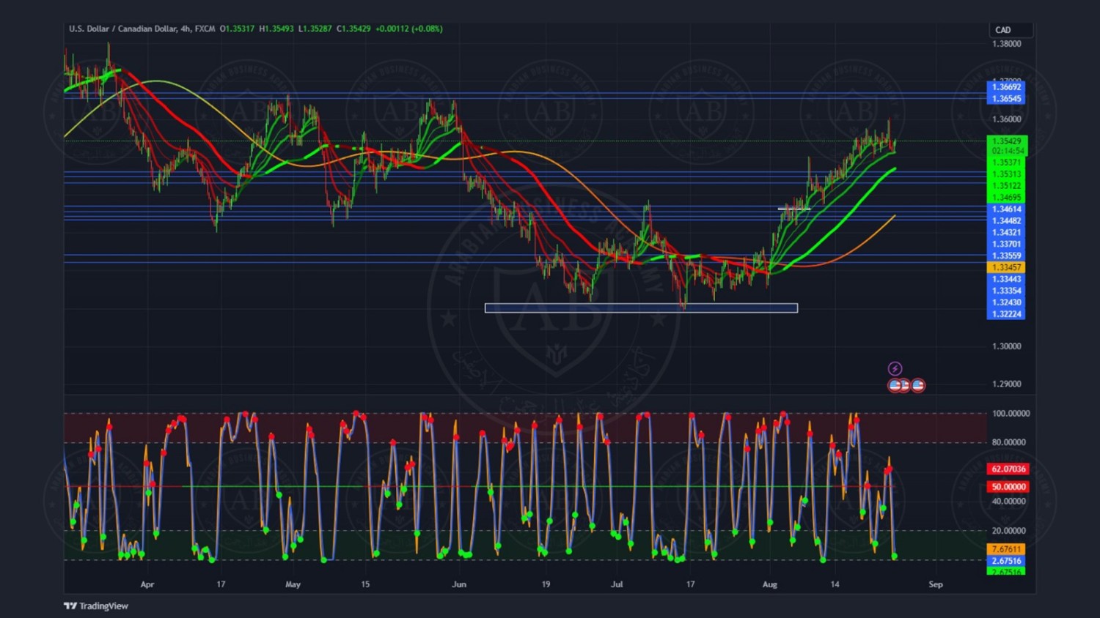Click the 1.34614 blue price level label

(1006, 209)
